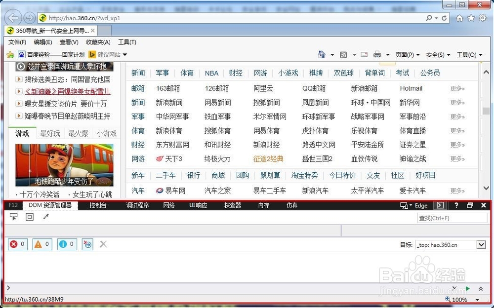Open the 查看(V) menu

coord(69,42)
